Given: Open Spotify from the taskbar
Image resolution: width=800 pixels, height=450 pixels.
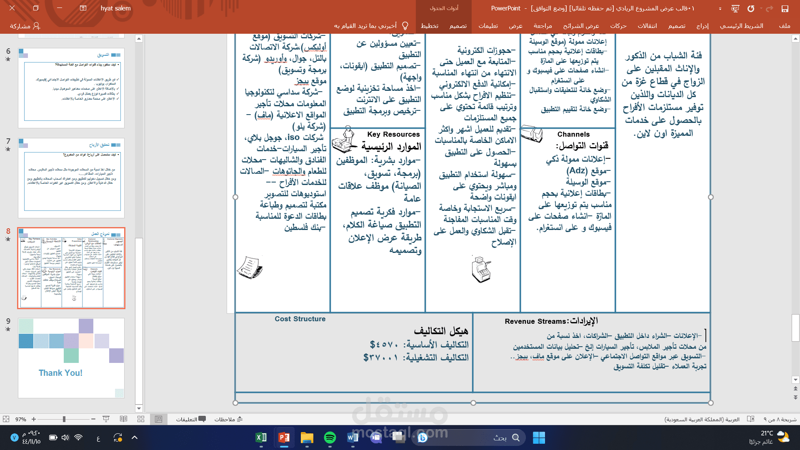Looking at the screenshot, I should [x=330, y=437].
